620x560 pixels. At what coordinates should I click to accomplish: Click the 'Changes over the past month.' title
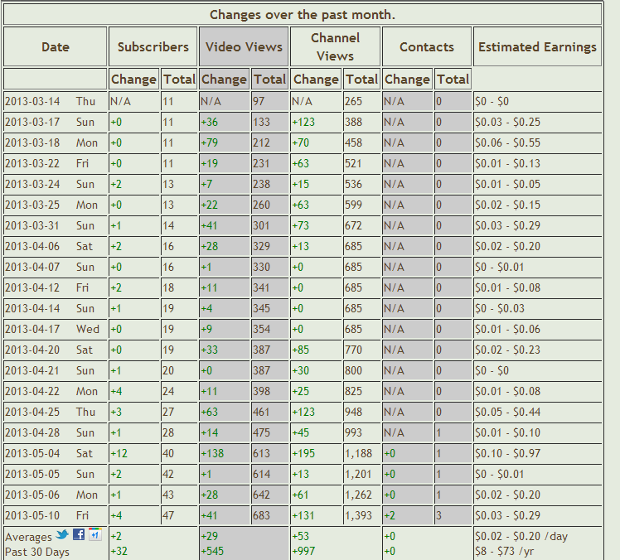pyautogui.click(x=303, y=15)
